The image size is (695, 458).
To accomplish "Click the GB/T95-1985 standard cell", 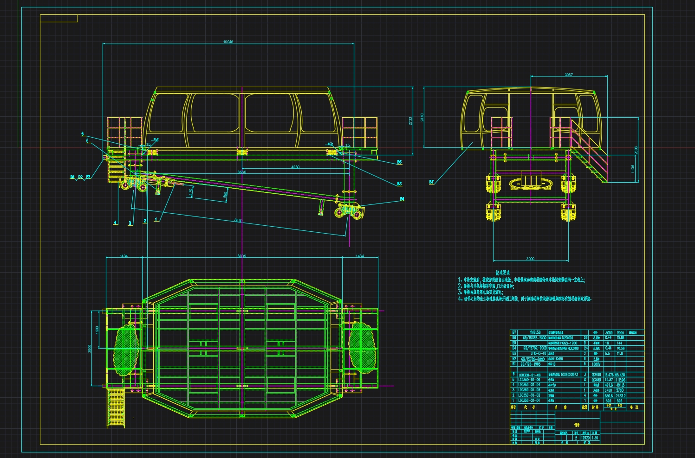I will coord(531,364).
